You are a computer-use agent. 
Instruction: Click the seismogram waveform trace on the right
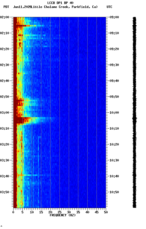pos(134,112)
